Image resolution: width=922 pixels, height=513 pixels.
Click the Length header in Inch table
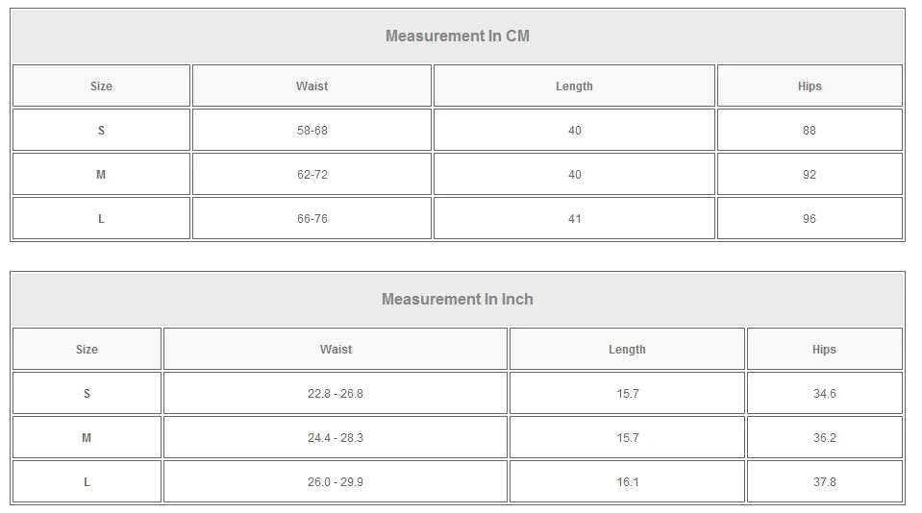(627, 350)
